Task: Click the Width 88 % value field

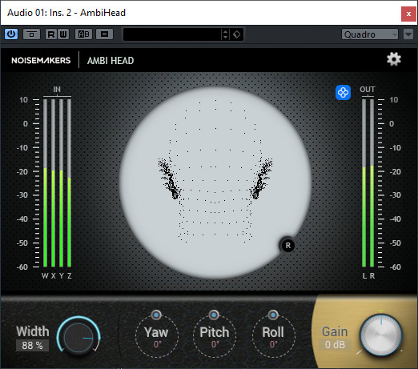Action: [32, 346]
